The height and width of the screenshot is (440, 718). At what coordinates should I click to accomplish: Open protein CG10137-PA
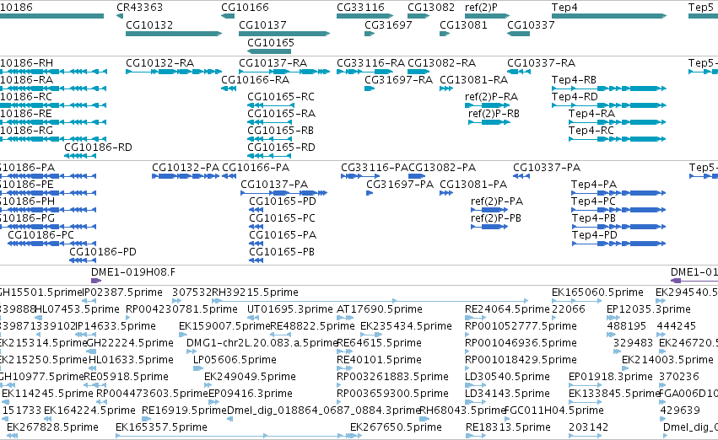tap(274, 185)
